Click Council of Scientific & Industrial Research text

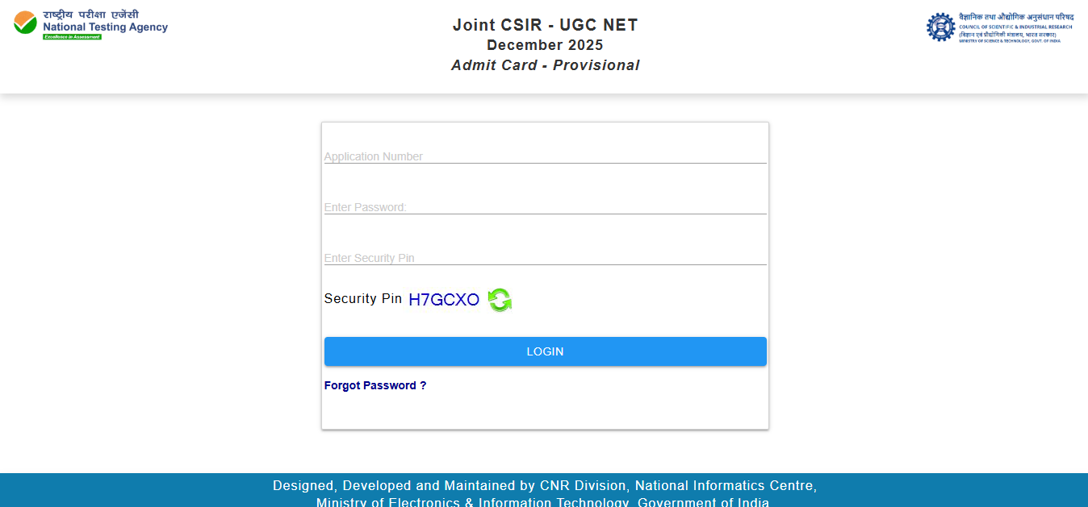(1010, 27)
